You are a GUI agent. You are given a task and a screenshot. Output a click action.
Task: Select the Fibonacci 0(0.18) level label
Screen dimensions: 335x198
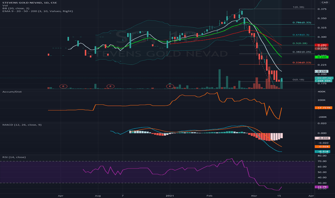point(298,80)
